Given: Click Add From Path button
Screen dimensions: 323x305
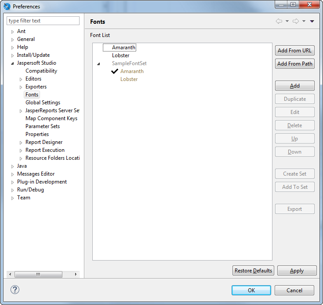Looking at the screenshot, I should click(x=294, y=63).
